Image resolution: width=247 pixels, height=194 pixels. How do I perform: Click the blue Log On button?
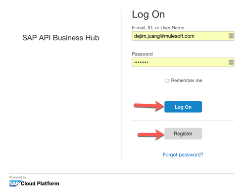click(183, 107)
